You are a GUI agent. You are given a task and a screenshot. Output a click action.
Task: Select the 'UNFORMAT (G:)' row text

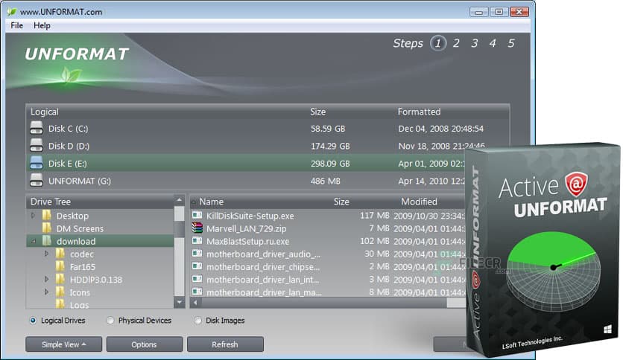point(80,181)
